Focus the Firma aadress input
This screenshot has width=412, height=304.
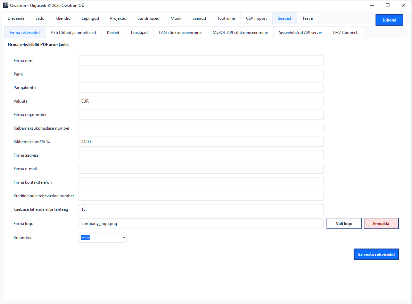tap(201, 155)
